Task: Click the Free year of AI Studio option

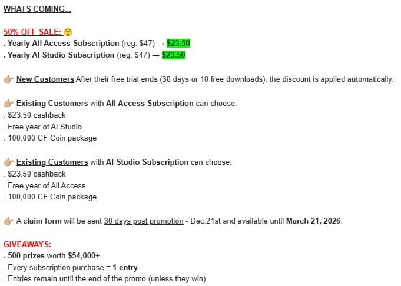Action: click(45, 127)
